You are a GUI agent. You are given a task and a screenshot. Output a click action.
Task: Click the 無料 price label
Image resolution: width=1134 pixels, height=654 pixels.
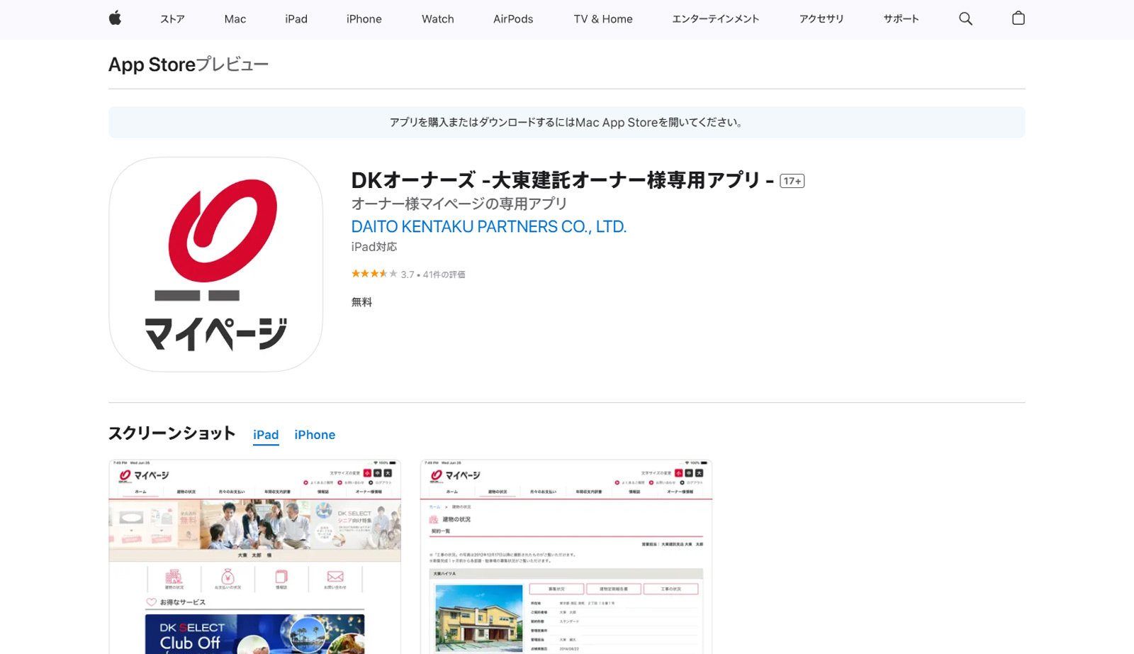[x=361, y=302]
